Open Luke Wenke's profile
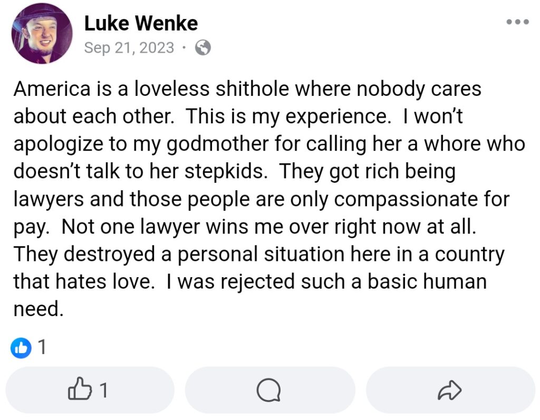540x420 pixels. click(x=140, y=23)
